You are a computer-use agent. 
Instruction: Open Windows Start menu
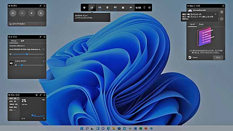(x=82, y=128)
